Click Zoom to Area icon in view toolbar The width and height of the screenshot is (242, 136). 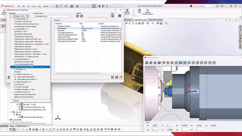130,23
